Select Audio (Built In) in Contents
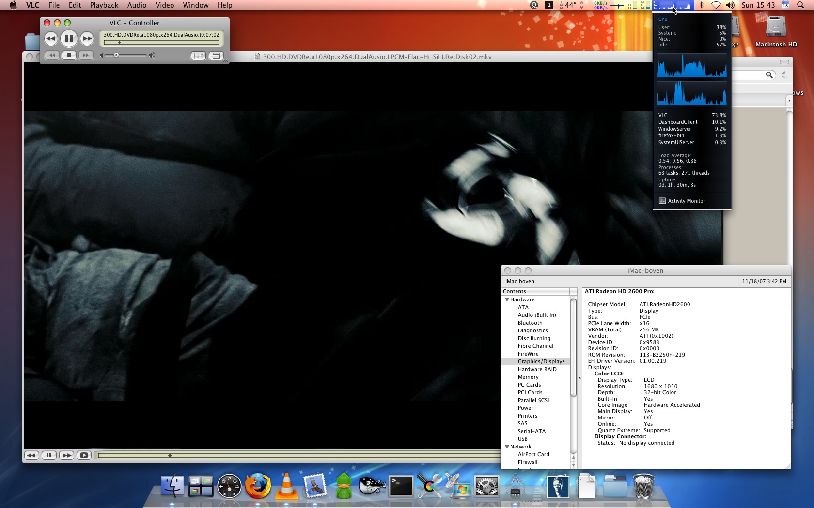 tap(537, 315)
